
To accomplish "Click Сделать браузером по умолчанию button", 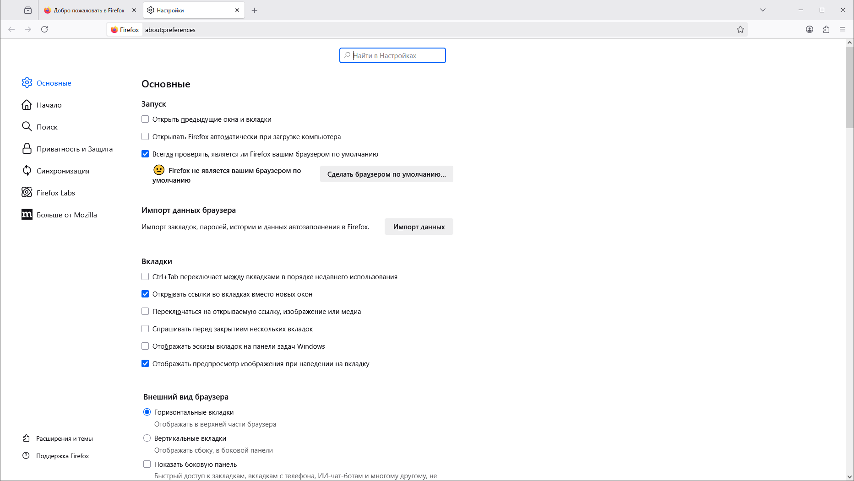I will 386,174.
